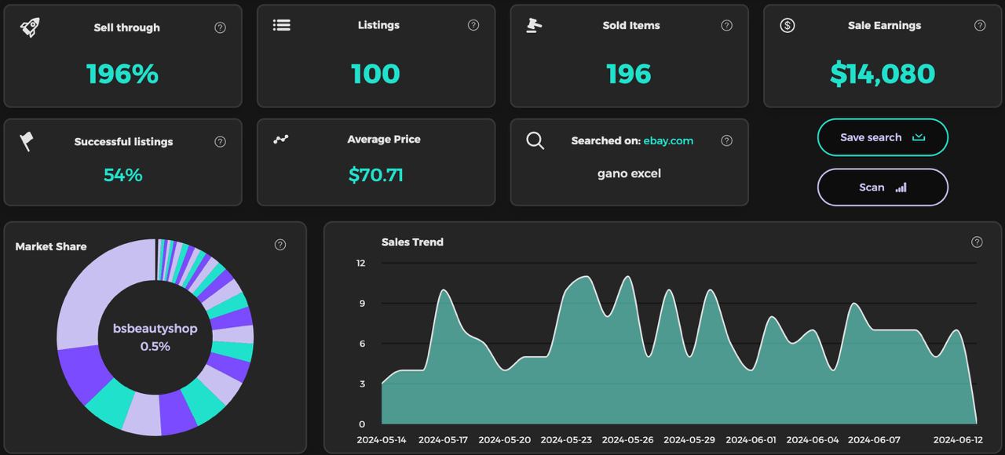Click the Save search button
The height and width of the screenshot is (455, 1005).
click(x=883, y=137)
